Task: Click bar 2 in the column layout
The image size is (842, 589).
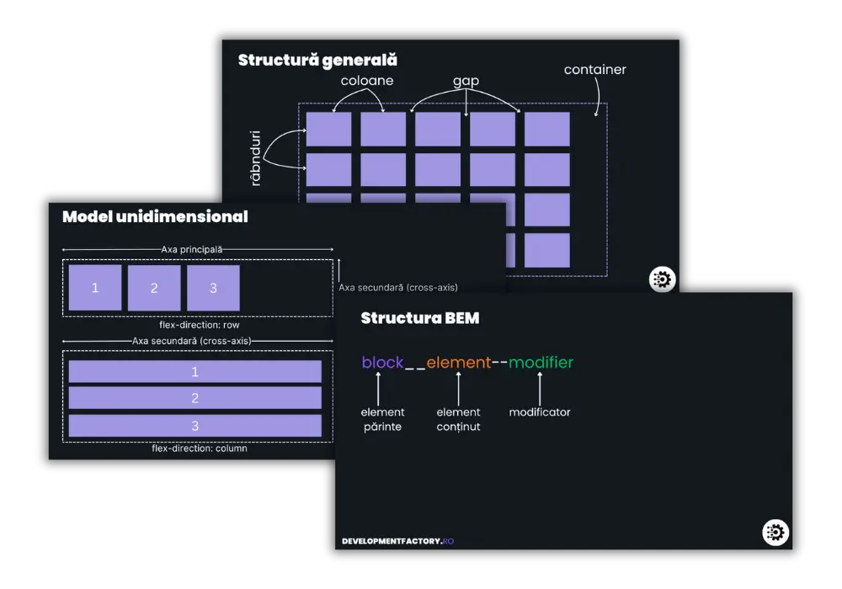Action: click(x=195, y=398)
